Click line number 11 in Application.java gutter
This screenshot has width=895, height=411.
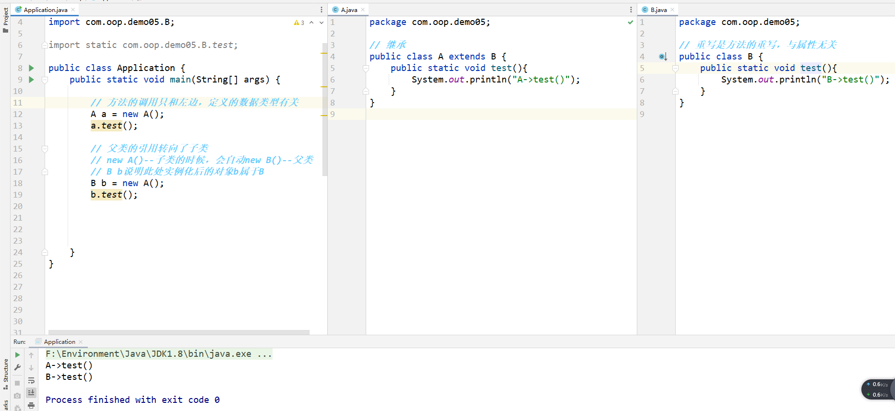click(x=18, y=103)
